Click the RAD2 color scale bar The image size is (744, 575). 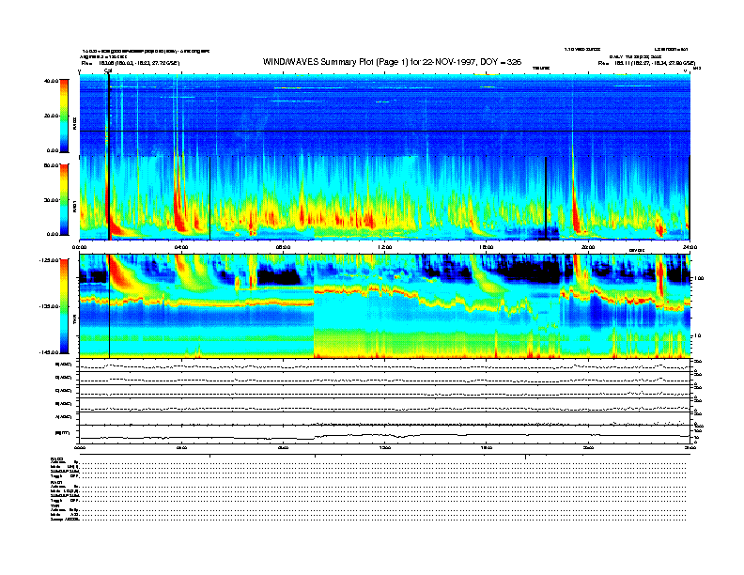[64, 116]
